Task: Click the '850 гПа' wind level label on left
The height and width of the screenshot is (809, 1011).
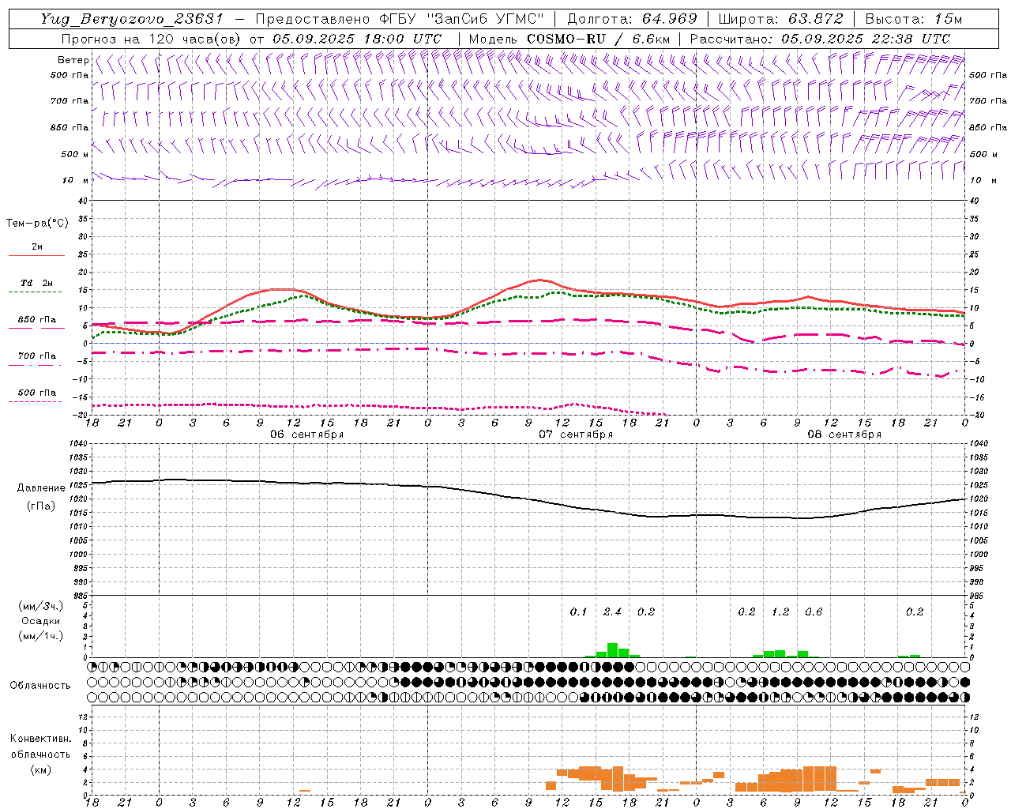Action: pyautogui.click(x=70, y=127)
